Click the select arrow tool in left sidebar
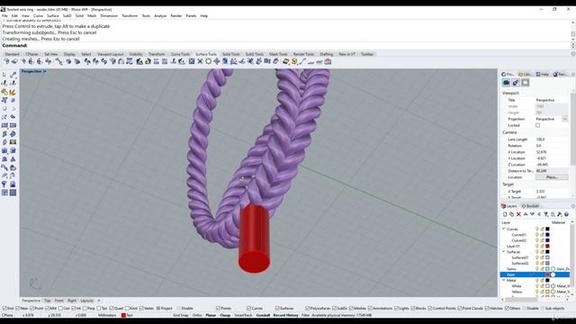 point(4,75)
